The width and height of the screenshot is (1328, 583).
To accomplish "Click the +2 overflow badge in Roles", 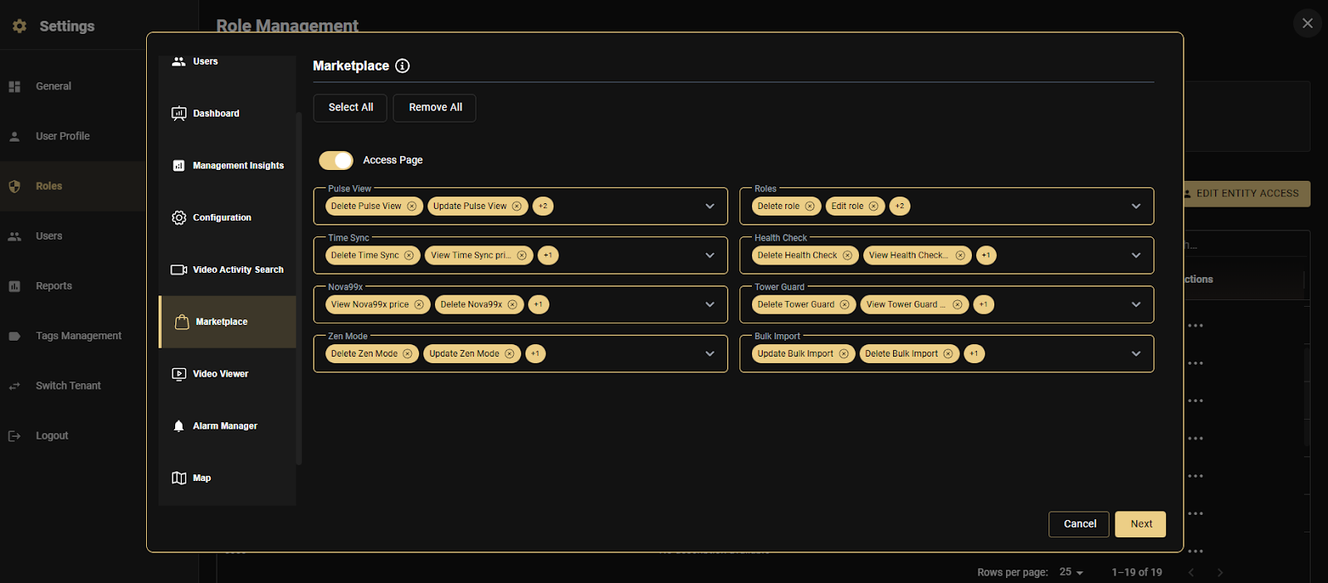I will coord(900,206).
